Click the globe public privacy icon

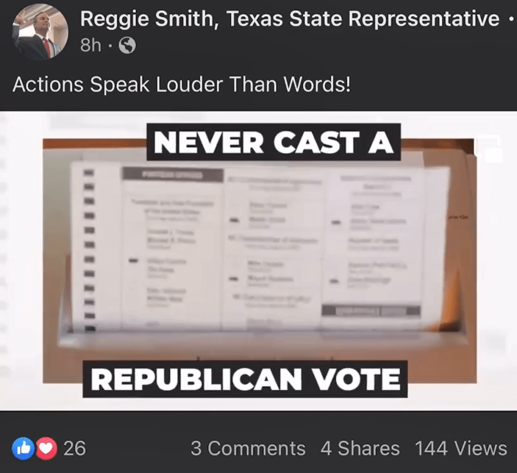tap(127, 45)
